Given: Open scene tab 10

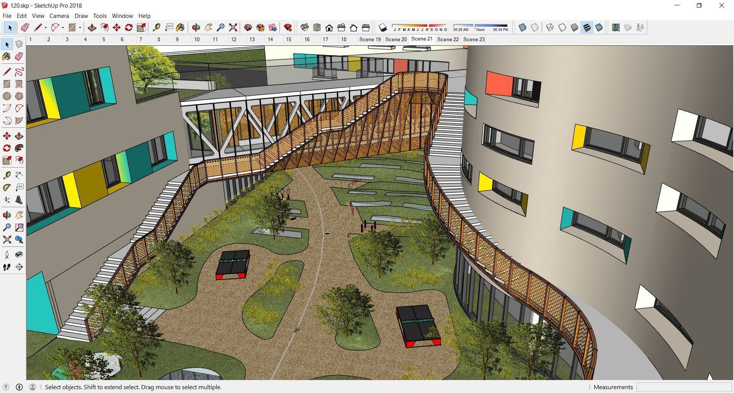Looking at the screenshot, I should pyautogui.click(x=196, y=39).
